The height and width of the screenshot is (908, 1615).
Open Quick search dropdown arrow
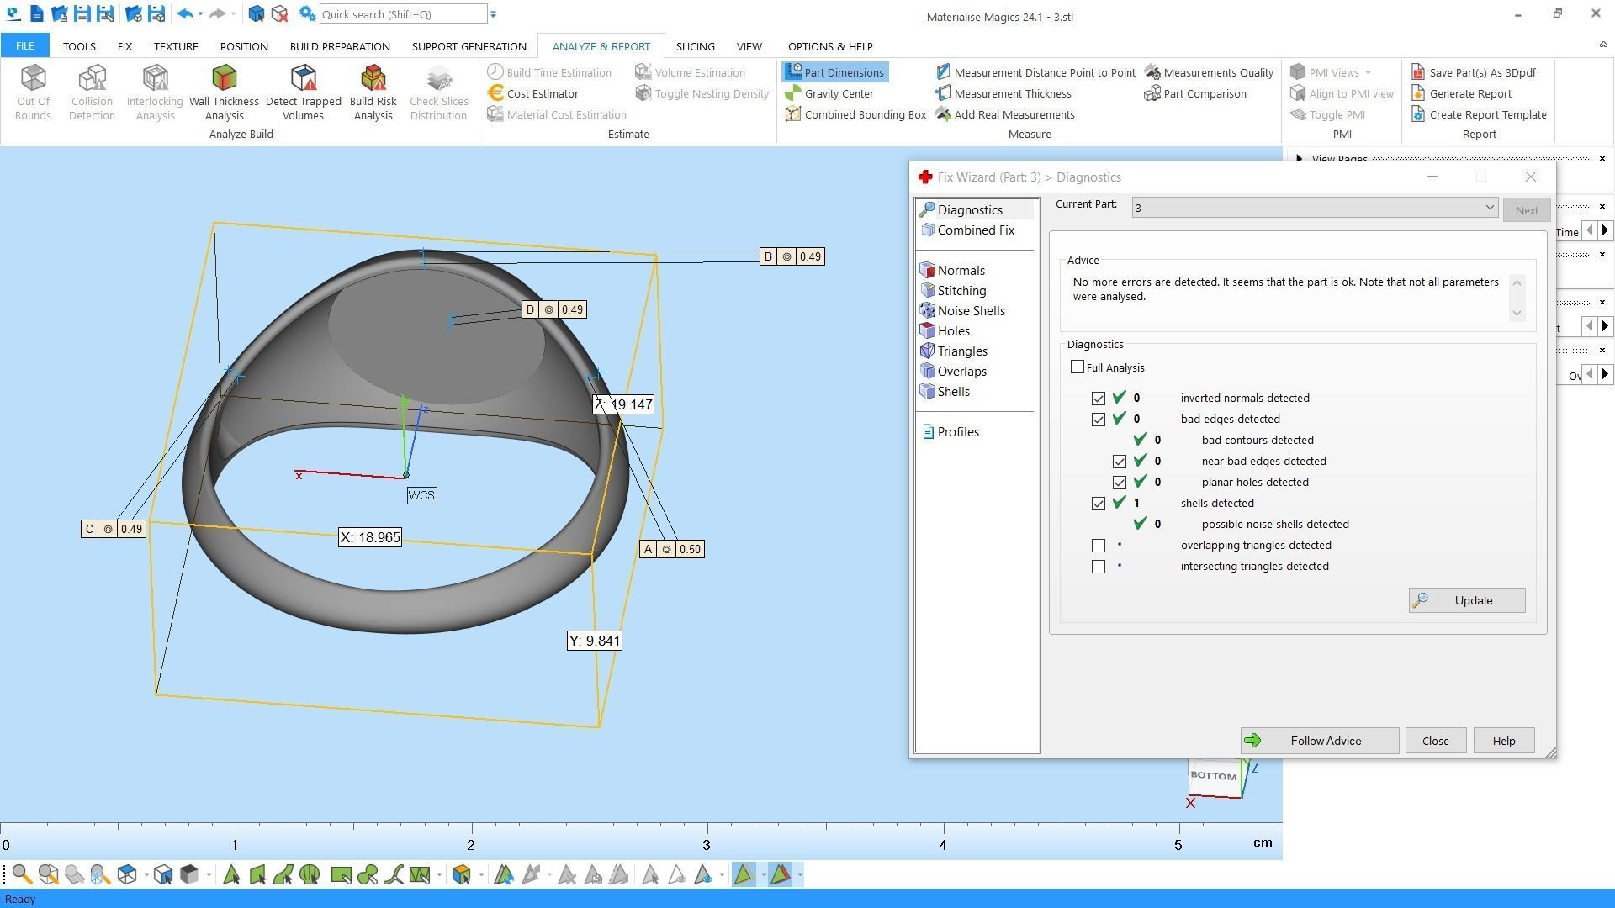(x=494, y=14)
